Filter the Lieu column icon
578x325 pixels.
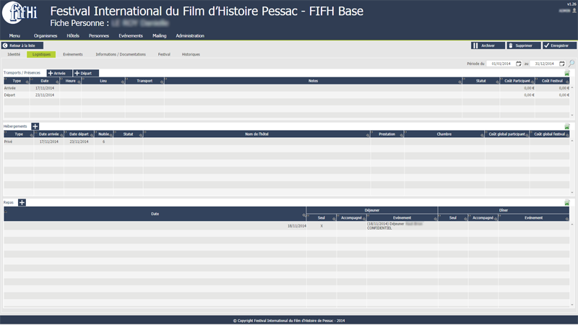122,82
